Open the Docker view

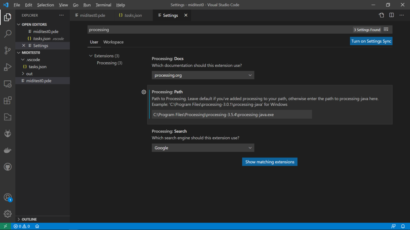click(8, 150)
